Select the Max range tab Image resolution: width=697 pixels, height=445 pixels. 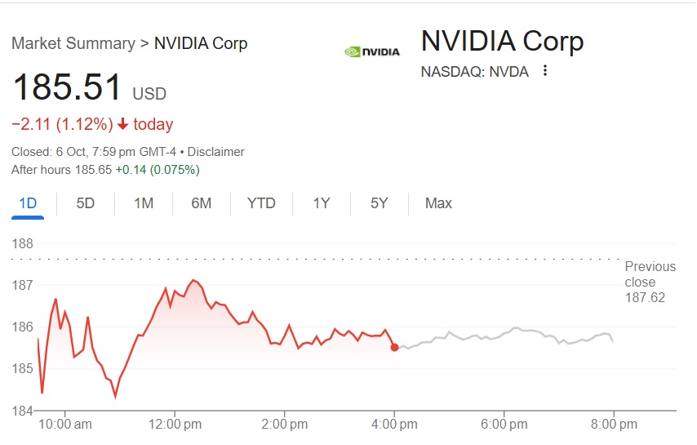click(x=438, y=203)
